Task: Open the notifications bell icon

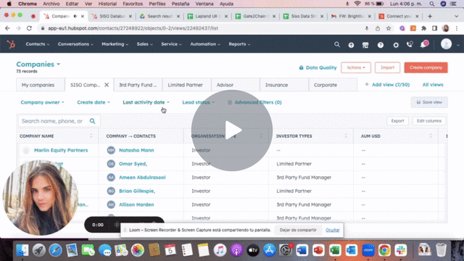Action: [424, 44]
